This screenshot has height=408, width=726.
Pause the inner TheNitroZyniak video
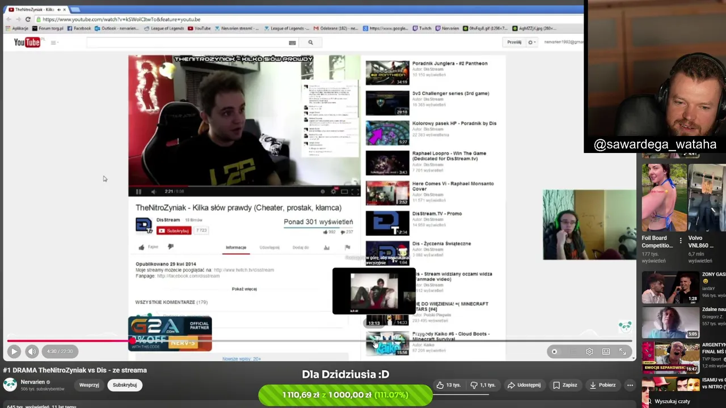138,192
